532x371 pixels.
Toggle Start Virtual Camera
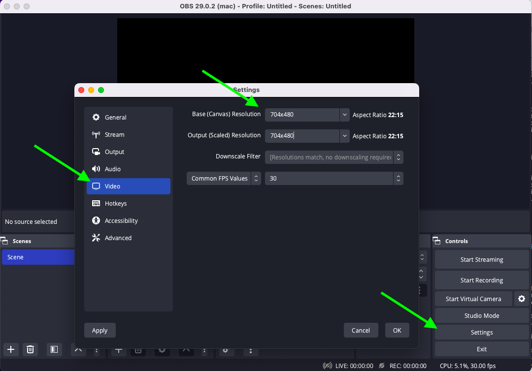pyautogui.click(x=473, y=299)
